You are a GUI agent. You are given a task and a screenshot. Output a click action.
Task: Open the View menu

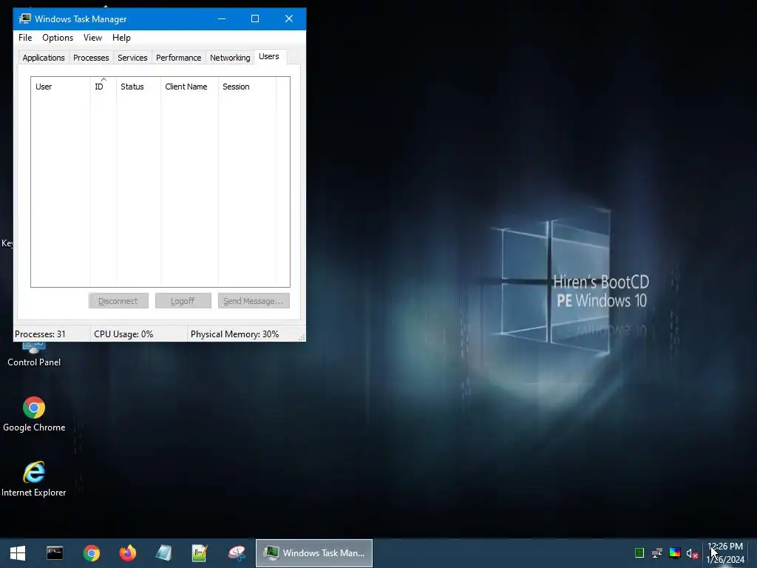92,38
